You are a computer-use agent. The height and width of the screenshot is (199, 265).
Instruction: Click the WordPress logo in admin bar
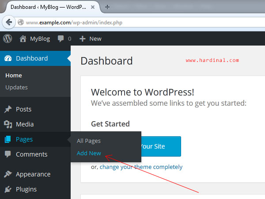pyautogui.click(x=8, y=38)
